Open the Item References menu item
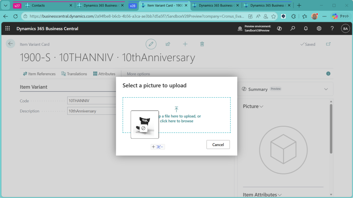The image size is (353, 198). pos(39,74)
